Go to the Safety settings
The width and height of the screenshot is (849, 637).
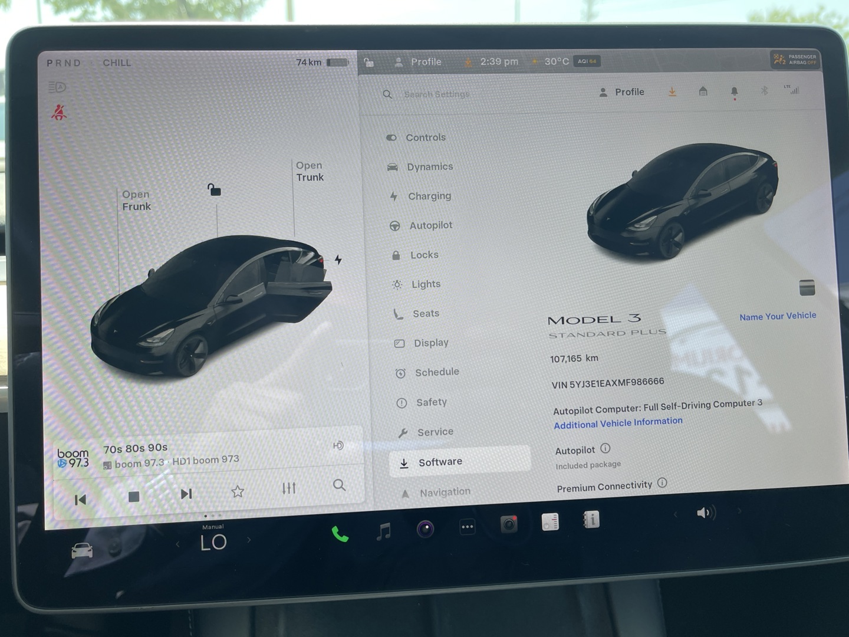click(422, 402)
